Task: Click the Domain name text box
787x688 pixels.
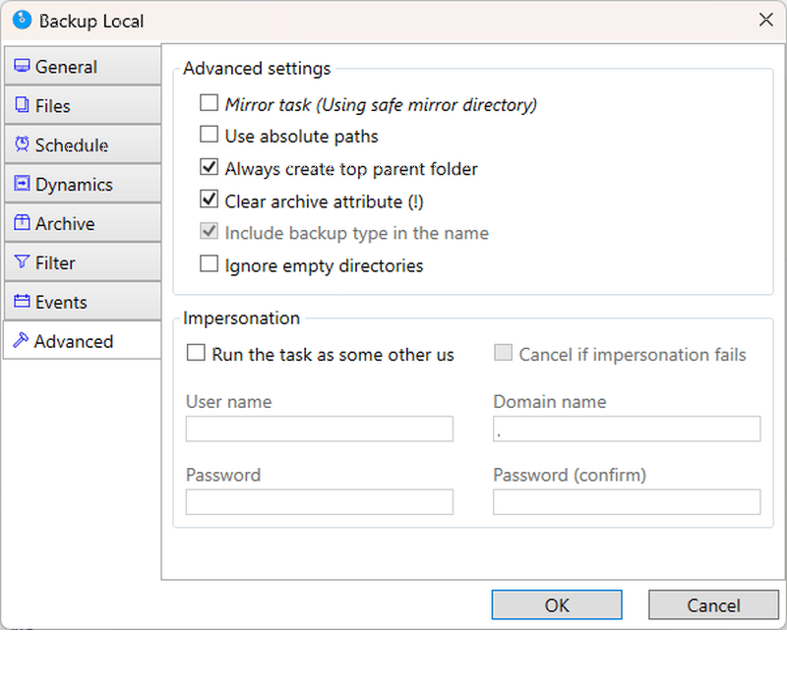Action: click(627, 429)
